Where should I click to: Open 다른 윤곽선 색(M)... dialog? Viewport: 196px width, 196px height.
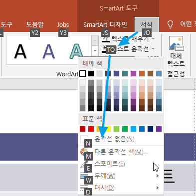click(x=121, y=152)
